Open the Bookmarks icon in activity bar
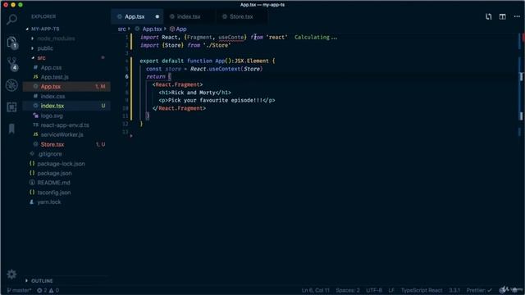The height and width of the screenshot is (295, 525). point(11,129)
